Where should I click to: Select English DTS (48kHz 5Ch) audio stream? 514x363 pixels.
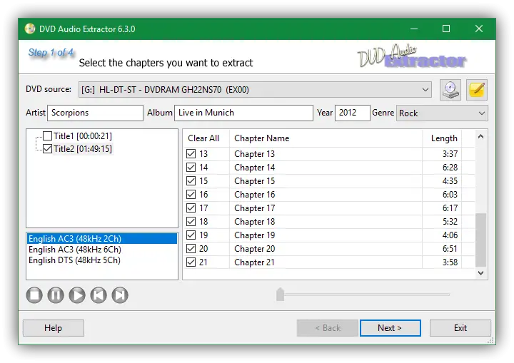pos(102,260)
